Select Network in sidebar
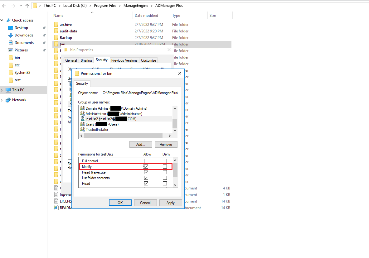The width and height of the screenshot is (369, 258). 19,100
